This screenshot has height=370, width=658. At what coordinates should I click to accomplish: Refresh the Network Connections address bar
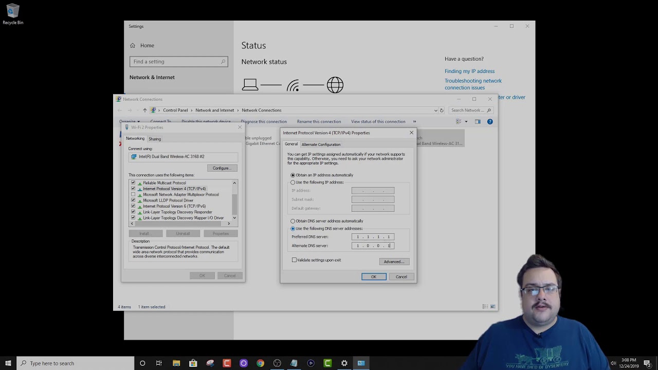(442, 110)
